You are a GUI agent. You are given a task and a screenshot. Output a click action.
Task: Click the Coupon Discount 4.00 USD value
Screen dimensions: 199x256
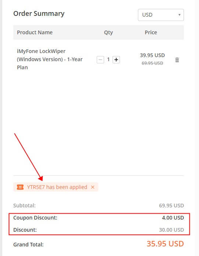[173, 218]
